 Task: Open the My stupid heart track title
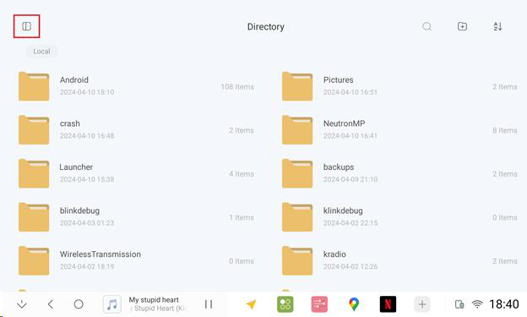pos(154,300)
